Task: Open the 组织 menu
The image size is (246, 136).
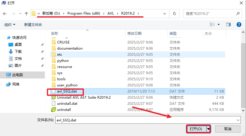Action: coord(10,25)
